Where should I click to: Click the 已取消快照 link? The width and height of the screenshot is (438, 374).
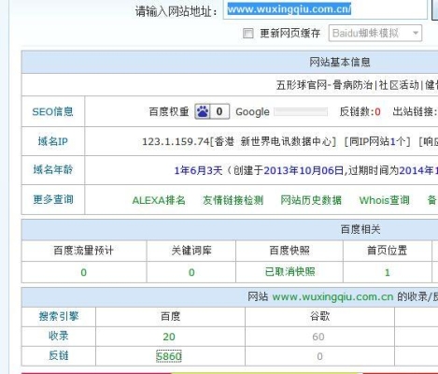click(x=290, y=271)
